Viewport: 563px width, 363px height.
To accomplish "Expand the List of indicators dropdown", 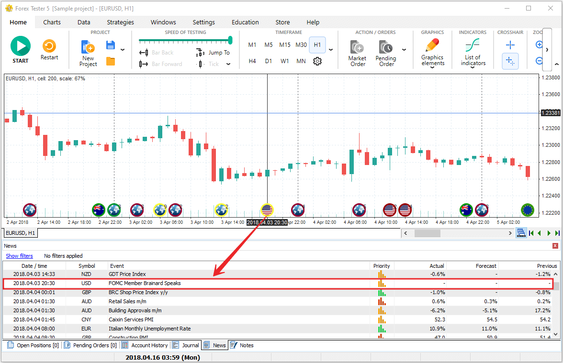I will 473,68.
